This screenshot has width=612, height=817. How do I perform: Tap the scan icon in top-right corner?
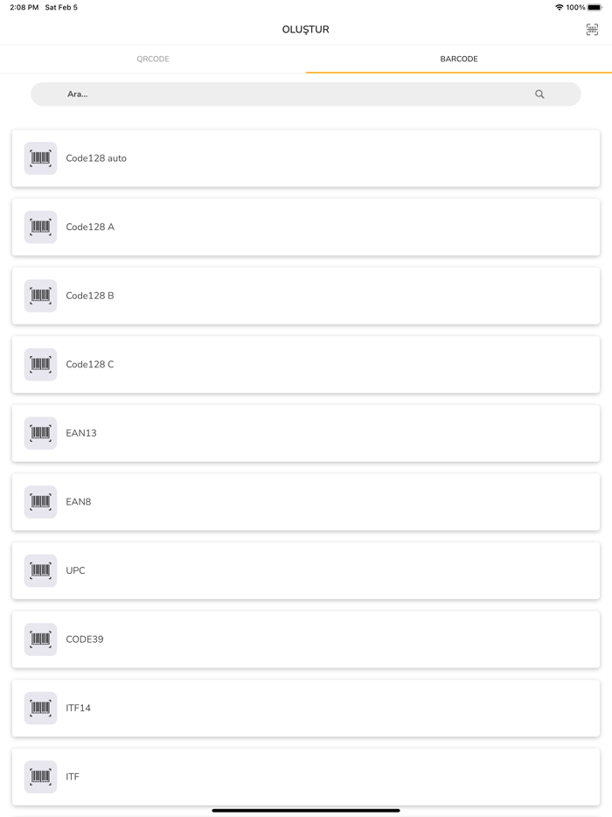(592, 30)
